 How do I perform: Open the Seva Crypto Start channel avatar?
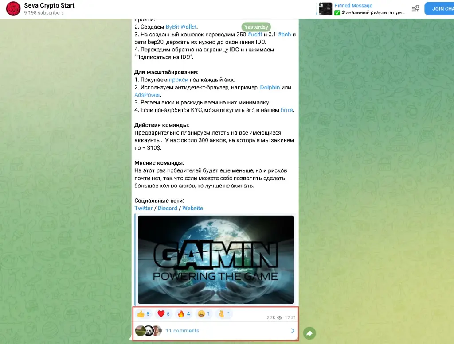click(x=13, y=9)
